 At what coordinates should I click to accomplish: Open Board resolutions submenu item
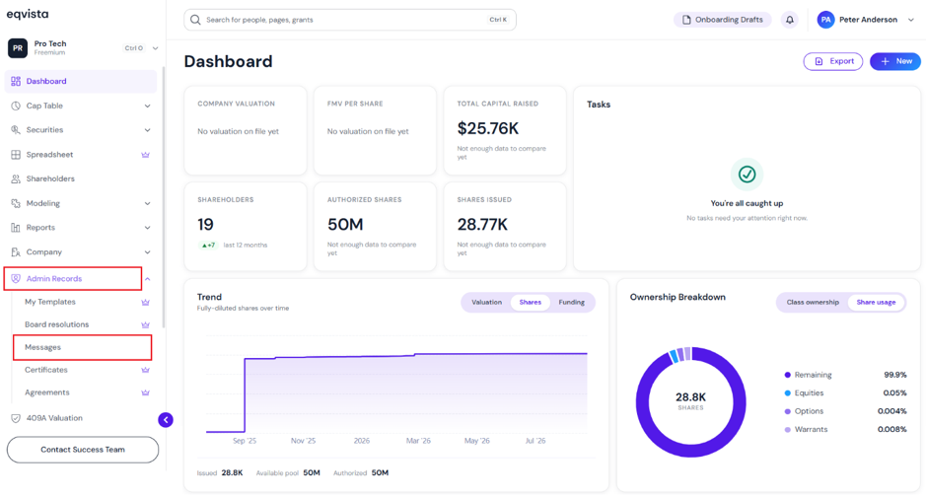click(x=56, y=324)
